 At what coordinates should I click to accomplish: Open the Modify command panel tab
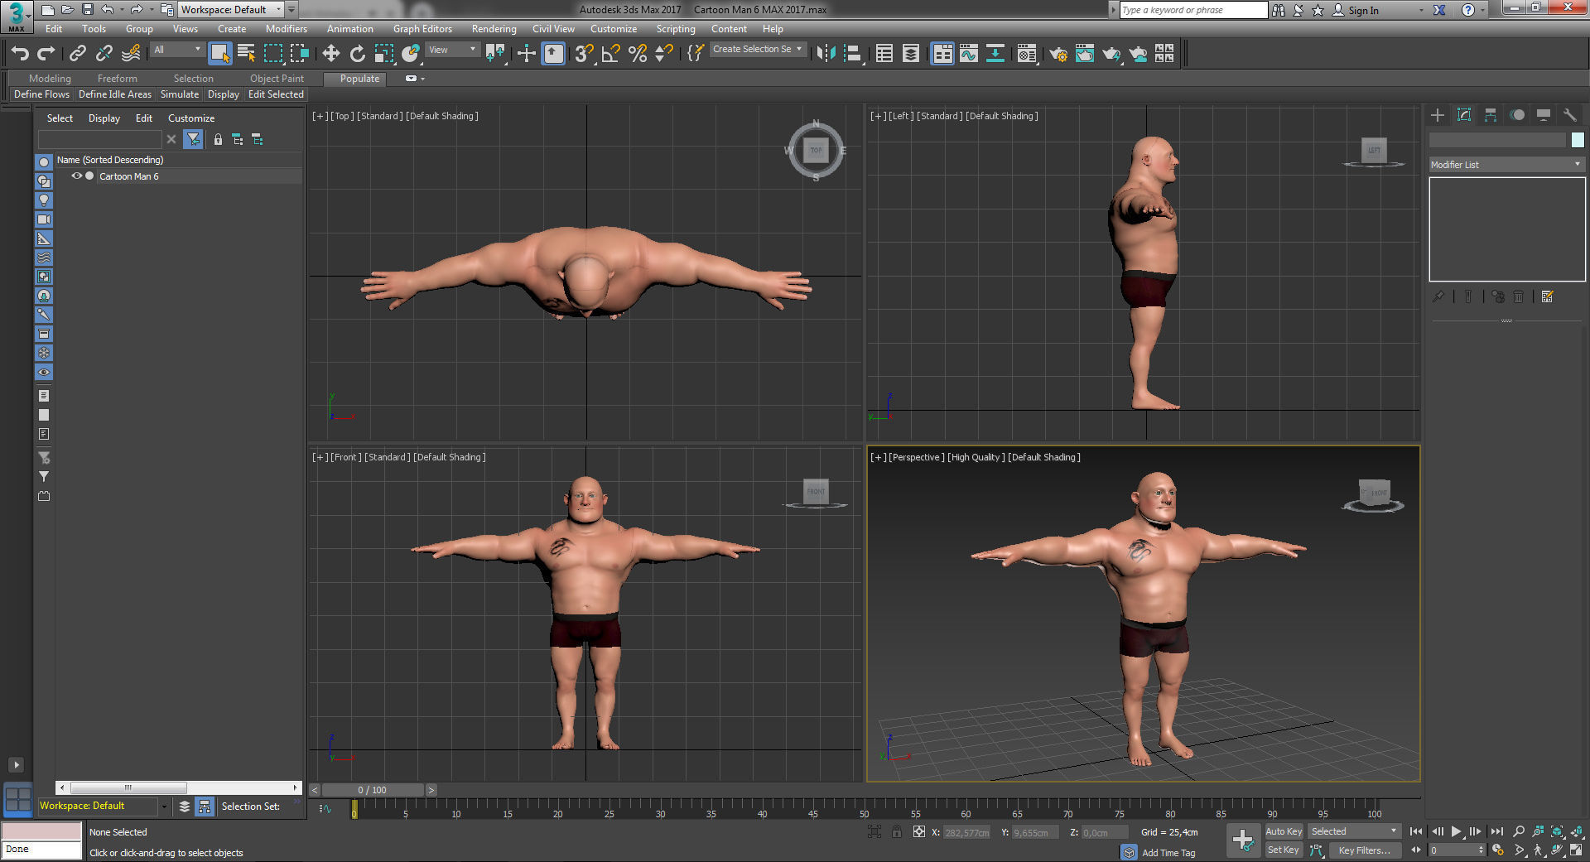point(1464,115)
